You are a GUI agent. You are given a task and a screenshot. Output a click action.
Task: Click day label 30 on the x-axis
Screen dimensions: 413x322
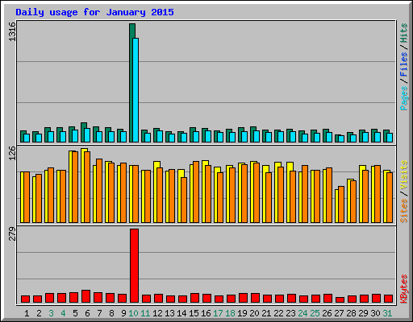pos(375,313)
